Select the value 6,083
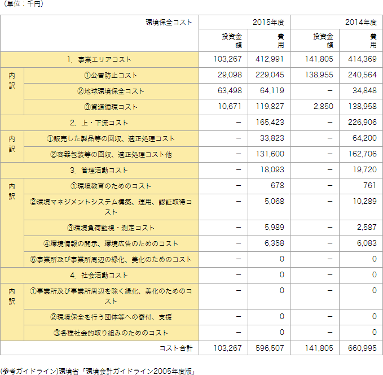 pyautogui.click(x=367, y=243)
